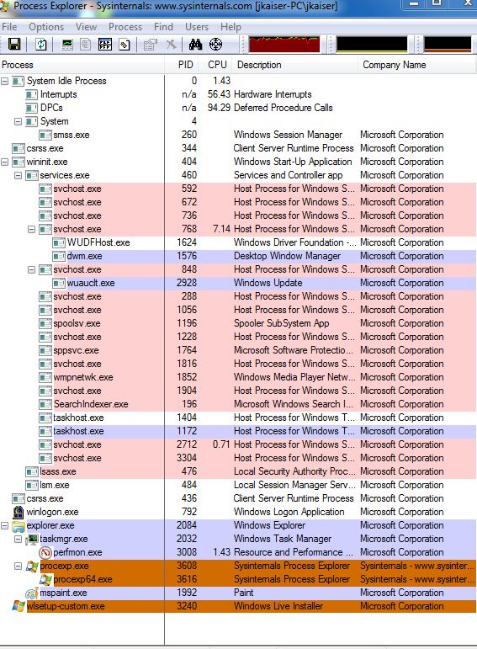Collapse the procexp.exe tree node
Screen dimensions: 477x649
pyautogui.click(x=18, y=566)
